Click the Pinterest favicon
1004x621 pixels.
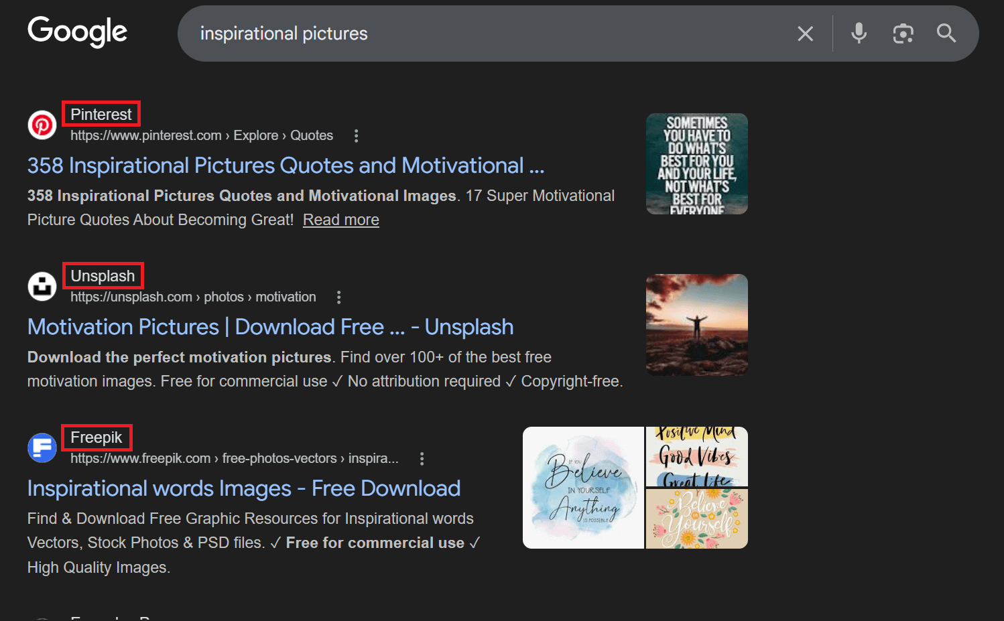pyautogui.click(x=42, y=125)
